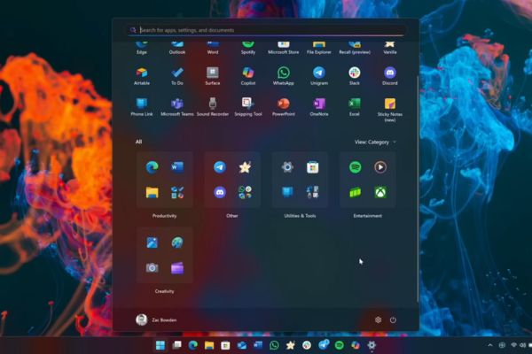Screen dimensions: 532x354
Task: Open Windows 11 tile icon in Utilities & Tools
Action: pos(287,192)
